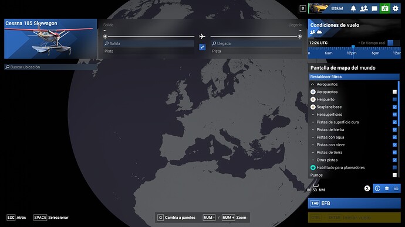This screenshot has height=227, width=405.
Task: Click the Seaplane base filter icon
Action: (x=313, y=107)
